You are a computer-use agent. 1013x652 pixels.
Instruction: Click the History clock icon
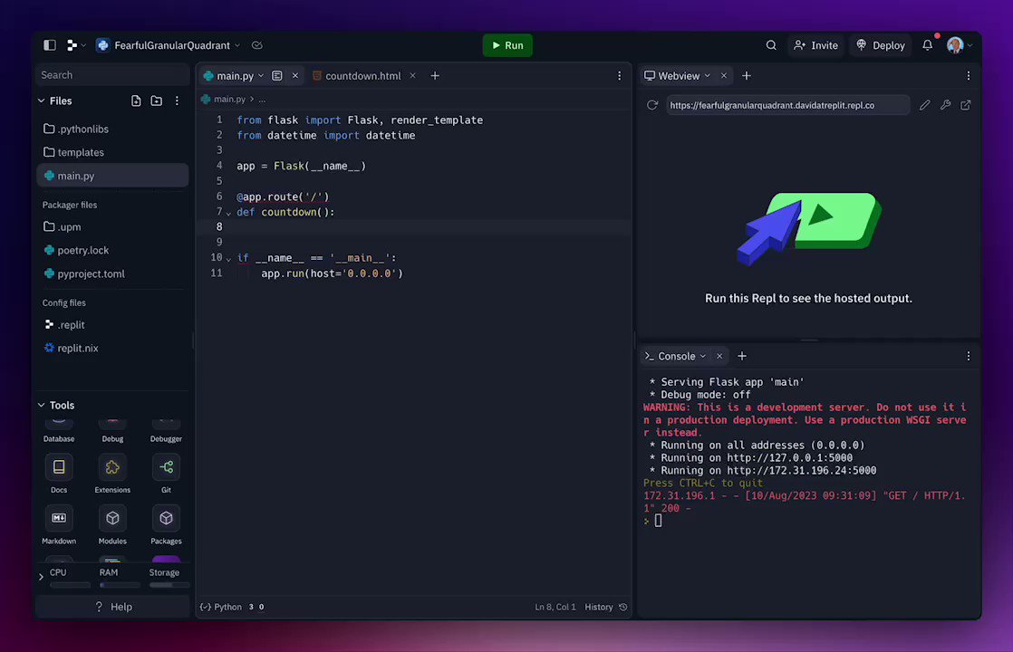tap(622, 607)
